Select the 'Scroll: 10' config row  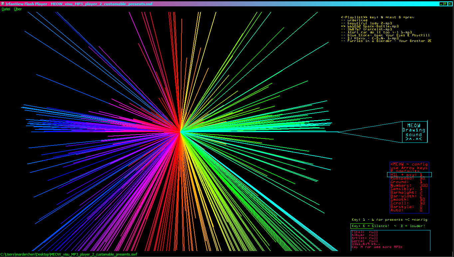(x=408, y=203)
